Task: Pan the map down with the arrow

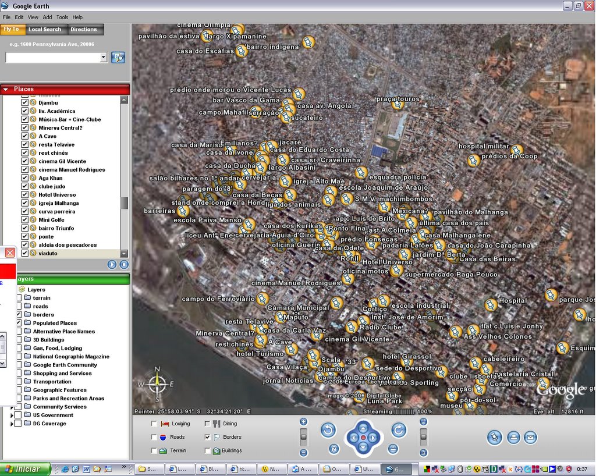Action: pos(363,447)
